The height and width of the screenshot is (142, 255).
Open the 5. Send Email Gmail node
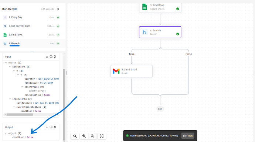(x=132, y=71)
